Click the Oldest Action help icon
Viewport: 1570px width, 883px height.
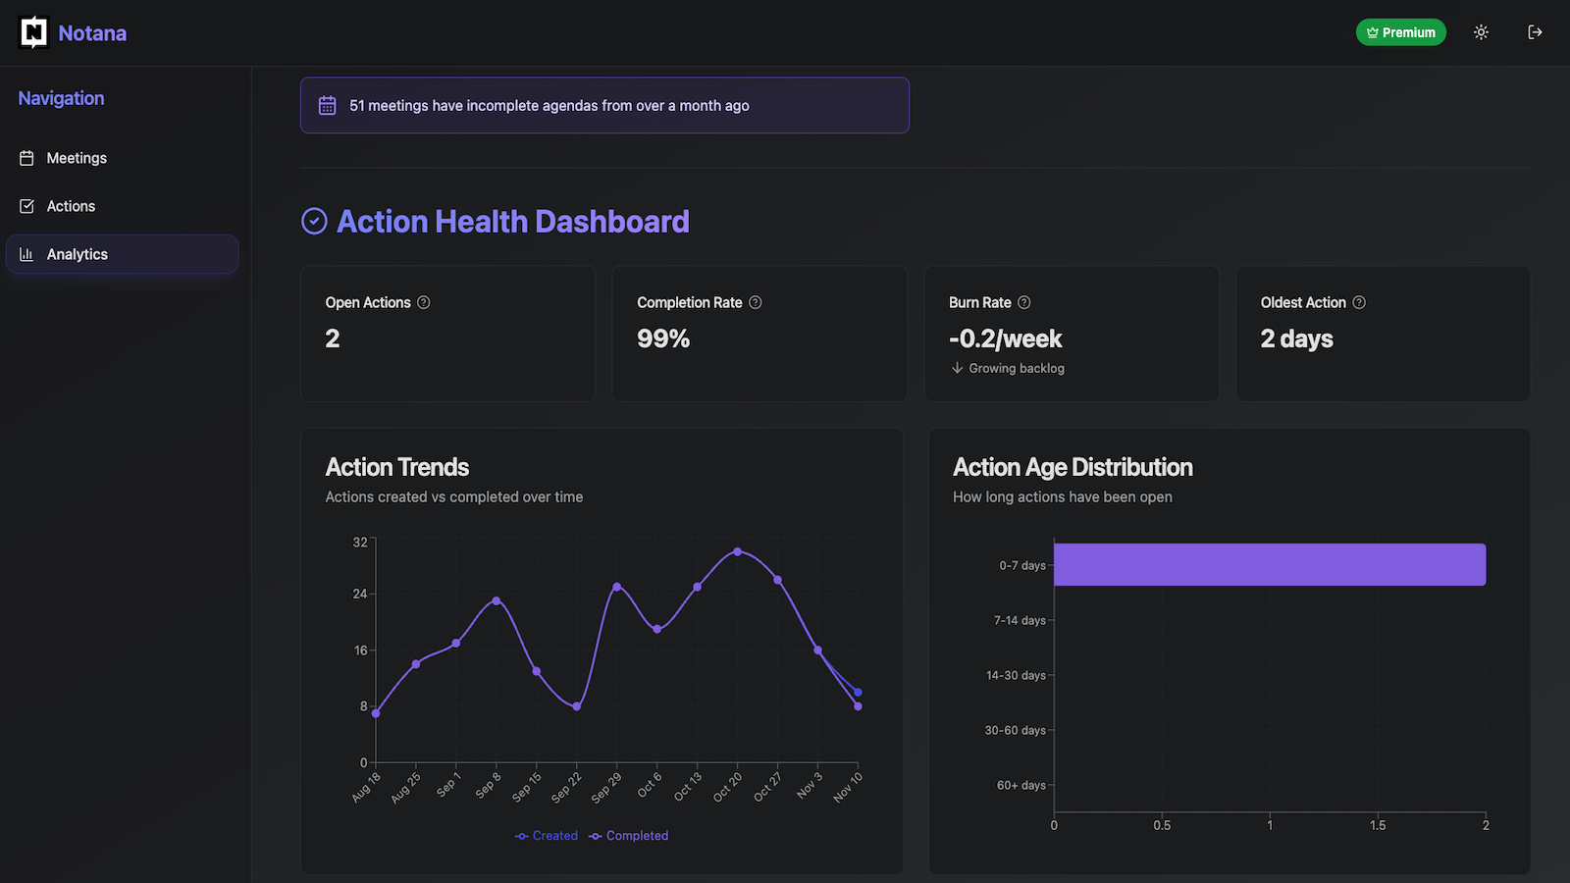(x=1359, y=302)
